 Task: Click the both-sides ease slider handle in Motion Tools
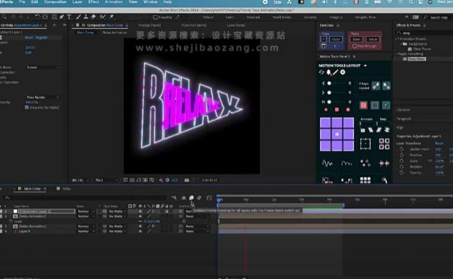coord(329,102)
